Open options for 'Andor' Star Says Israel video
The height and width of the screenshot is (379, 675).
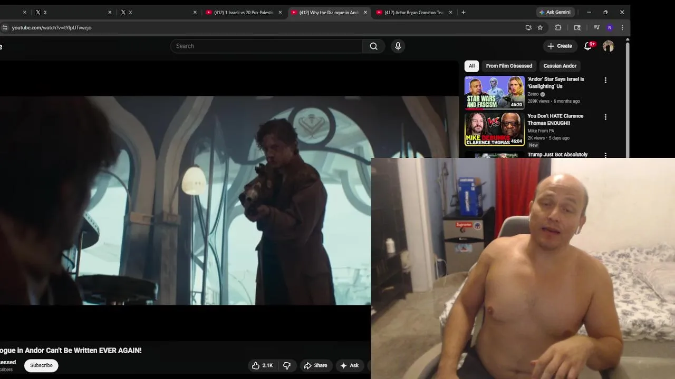[x=605, y=80]
